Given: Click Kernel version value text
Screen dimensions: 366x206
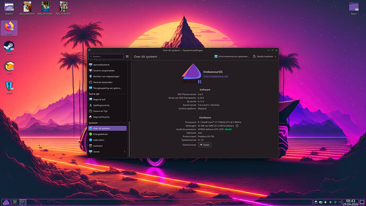Looking at the screenshot, I should tap(208, 105).
